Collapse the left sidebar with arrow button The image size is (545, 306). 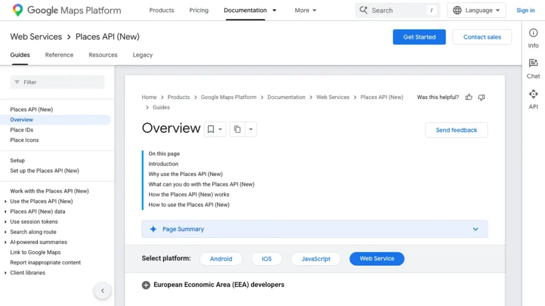103,291
